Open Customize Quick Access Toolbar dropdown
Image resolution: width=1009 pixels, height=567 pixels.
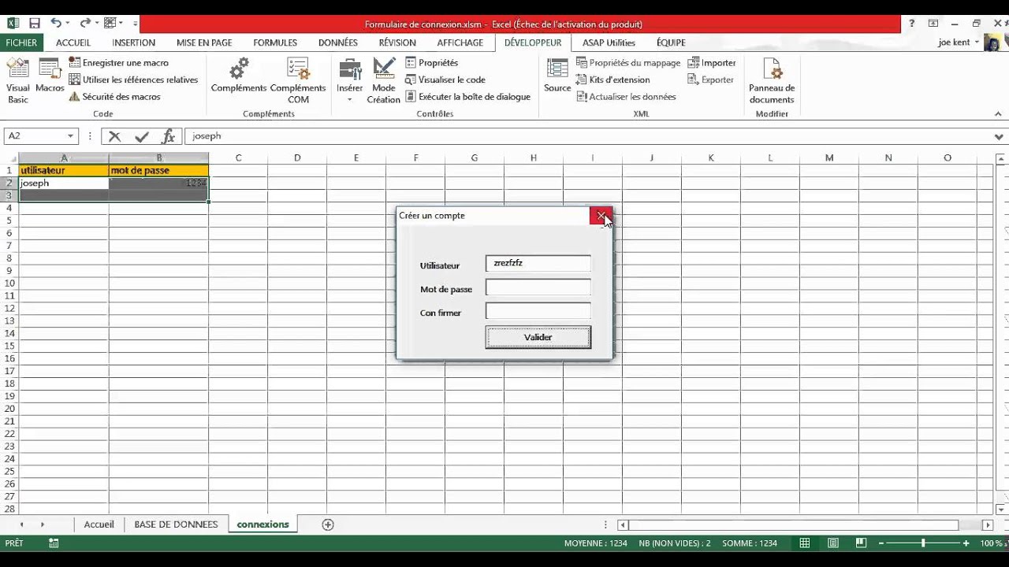pyautogui.click(x=135, y=24)
